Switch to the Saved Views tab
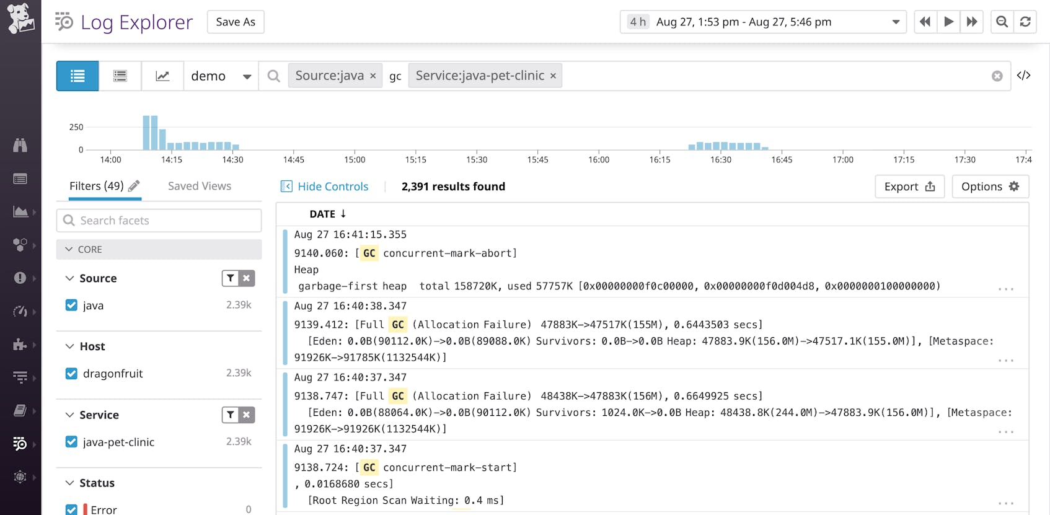This screenshot has width=1050, height=515. click(x=199, y=186)
